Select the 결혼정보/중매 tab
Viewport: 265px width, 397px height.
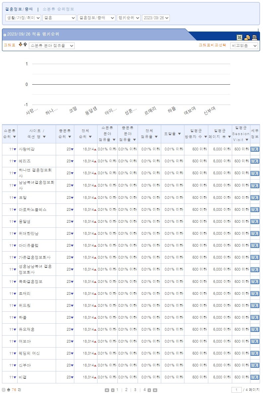19,9
